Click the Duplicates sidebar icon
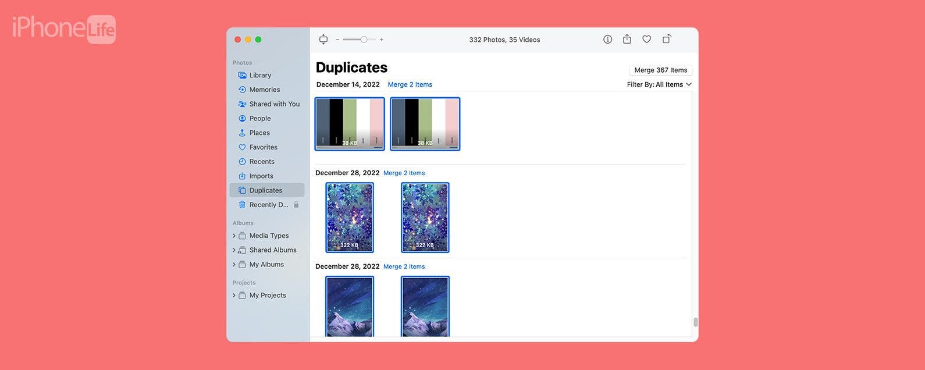This screenshot has width=925, height=370. (x=243, y=190)
